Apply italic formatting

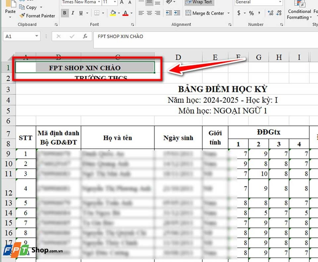pos(72,13)
